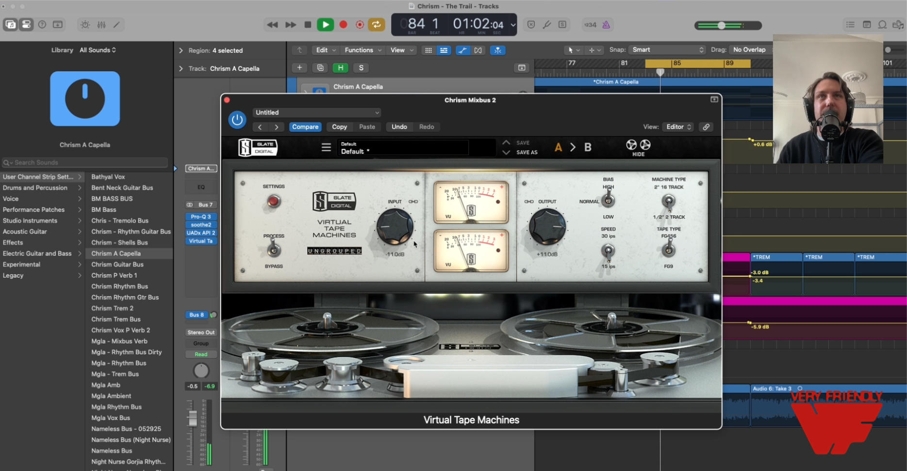Click the OUTPUT gain knob

tap(547, 226)
